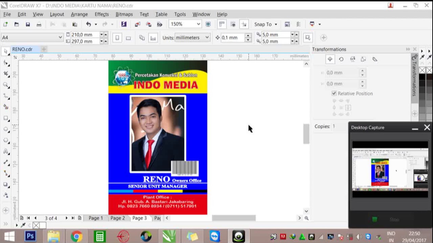Toggle Show Grid button
Screen dimensions: 433x243
pos(233,24)
